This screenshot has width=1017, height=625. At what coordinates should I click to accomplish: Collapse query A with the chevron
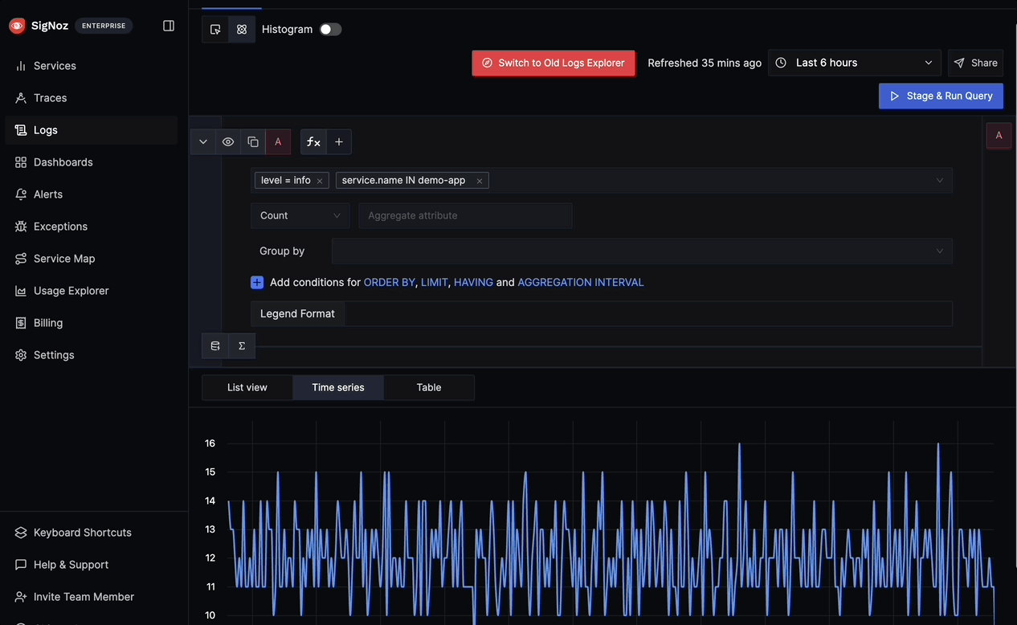click(203, 141)
